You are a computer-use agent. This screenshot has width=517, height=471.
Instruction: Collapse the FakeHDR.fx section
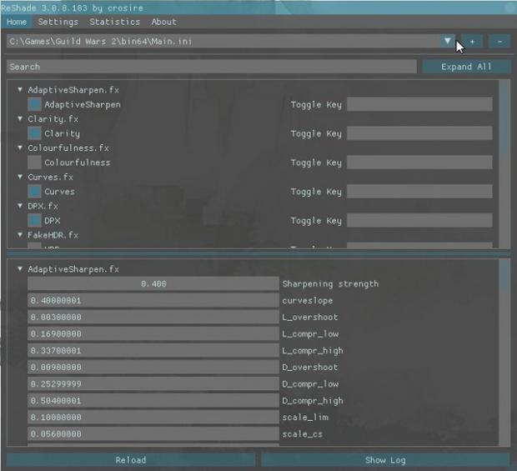coord(20,235)
